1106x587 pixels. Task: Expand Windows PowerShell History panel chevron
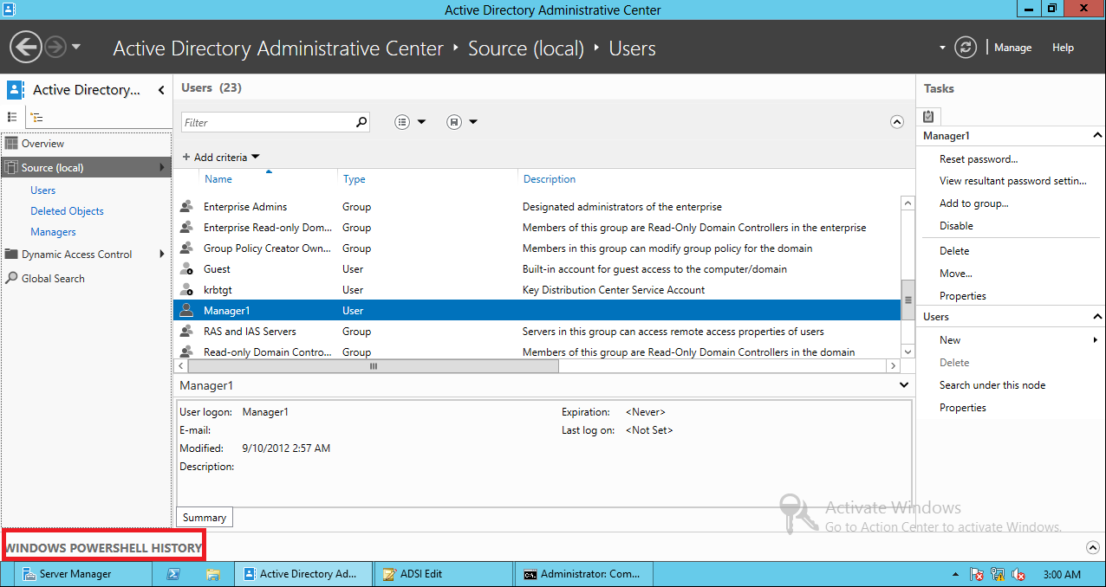point(1092,547)
